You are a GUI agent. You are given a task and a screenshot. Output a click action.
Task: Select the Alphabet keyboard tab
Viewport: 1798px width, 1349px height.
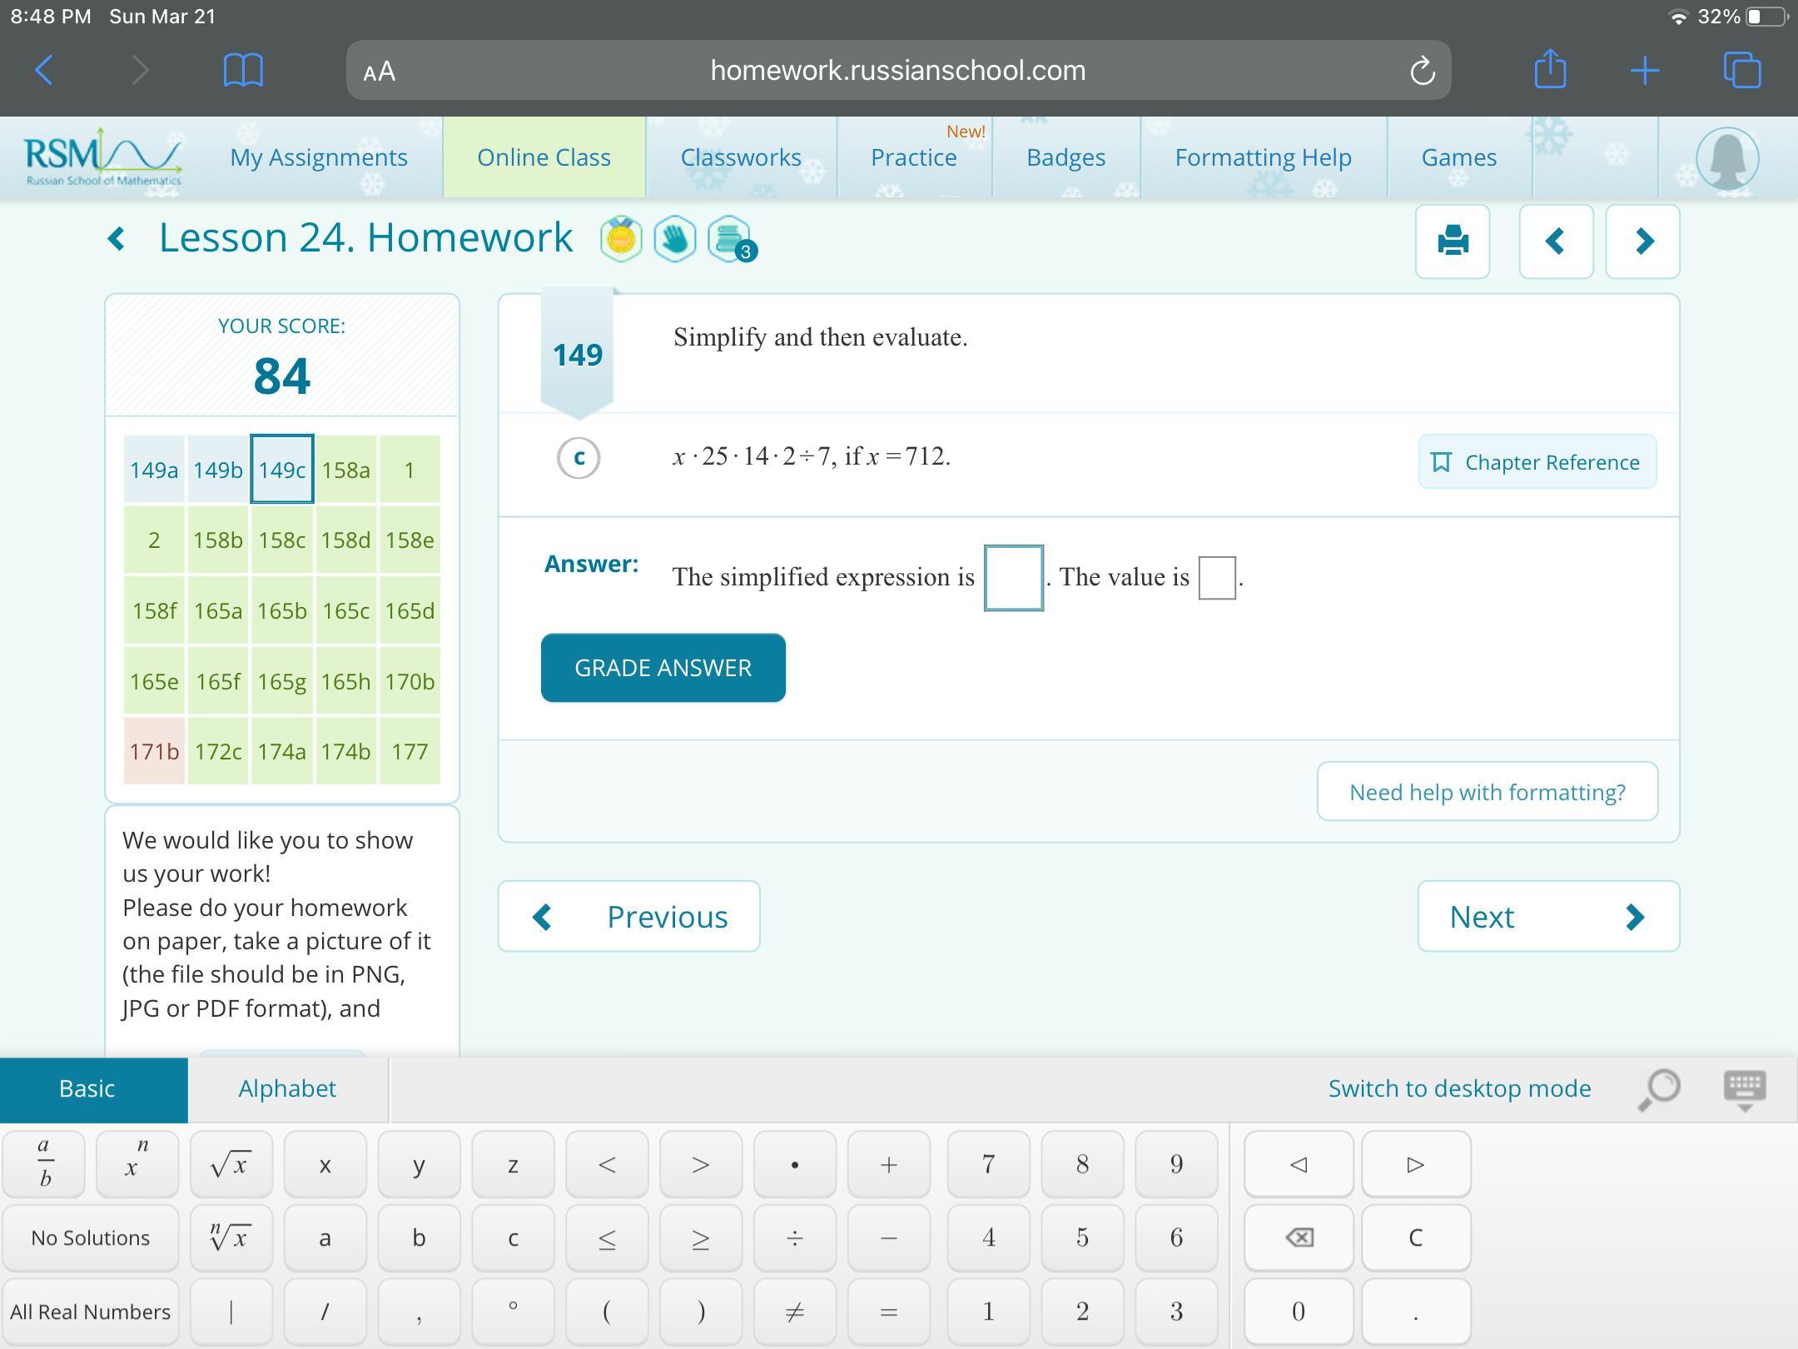point(287,1088)
